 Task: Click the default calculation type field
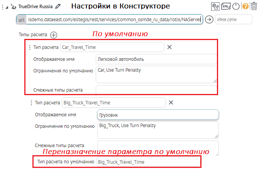click(148, 162)
